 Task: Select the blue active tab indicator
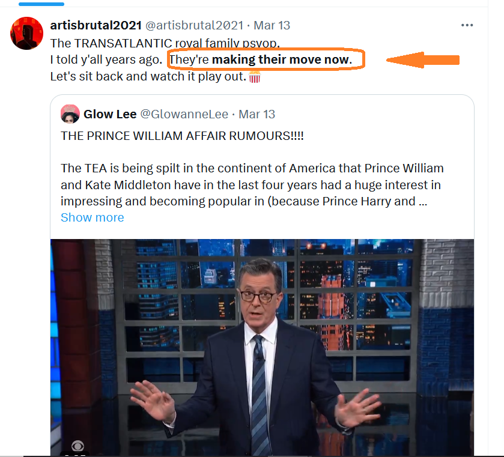(x=41, y=4)
